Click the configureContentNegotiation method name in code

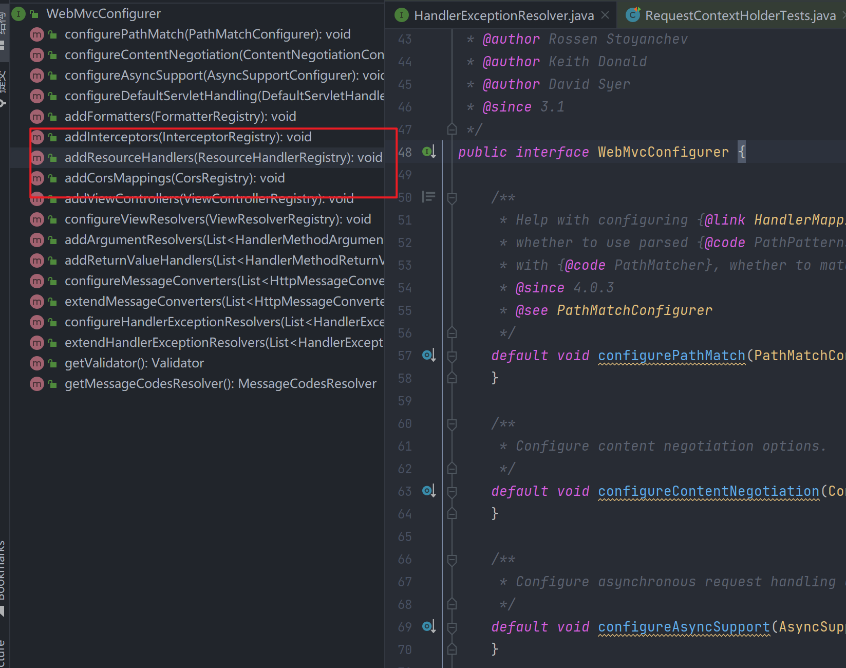tap(708, 491)
